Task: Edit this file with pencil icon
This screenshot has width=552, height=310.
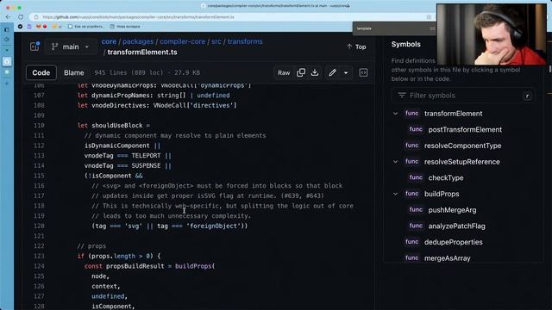Action: [332, 72]
